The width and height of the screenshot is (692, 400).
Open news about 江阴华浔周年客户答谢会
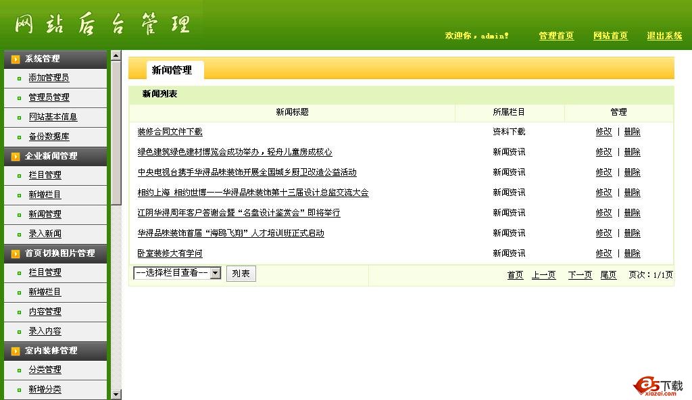239,213
